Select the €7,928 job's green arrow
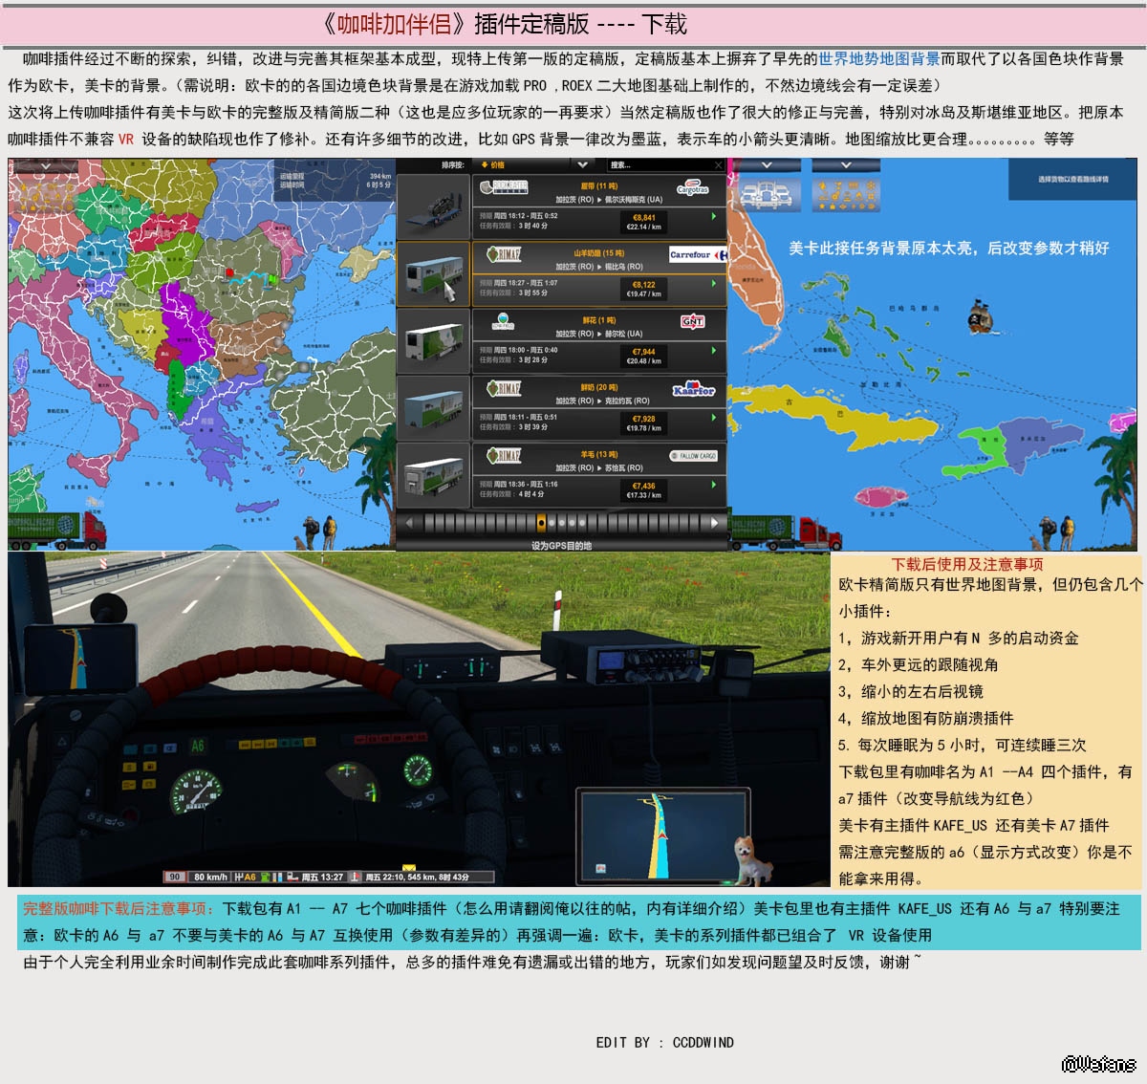Image resolution: width=1147 pixels, height=1084 pixels. click(713, 418)
